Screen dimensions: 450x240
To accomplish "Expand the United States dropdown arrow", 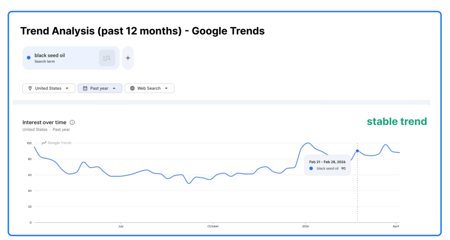I will (x=67, y=88).
